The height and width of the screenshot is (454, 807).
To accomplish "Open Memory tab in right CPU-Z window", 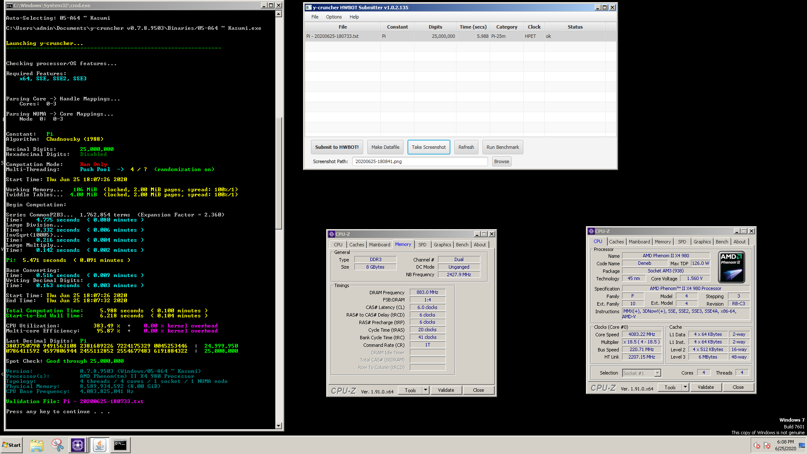I will click(663, 242).
